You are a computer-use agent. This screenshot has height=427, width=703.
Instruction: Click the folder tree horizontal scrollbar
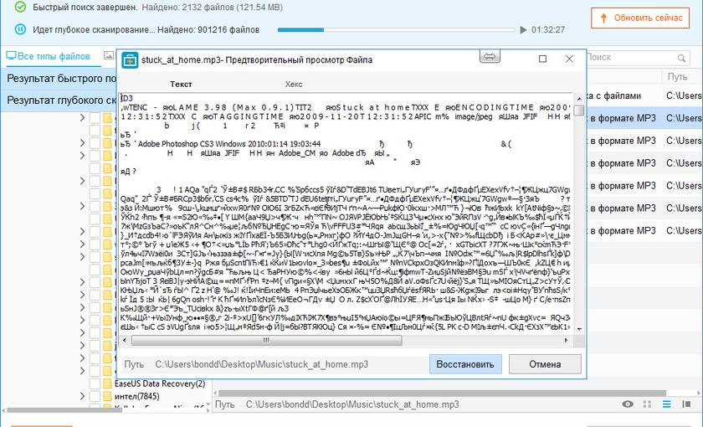point(64,410)
